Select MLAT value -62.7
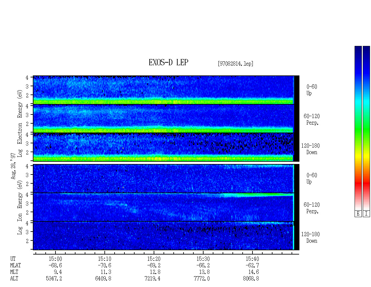This screenshot has height=287, width=371. [x=252, y=265]
